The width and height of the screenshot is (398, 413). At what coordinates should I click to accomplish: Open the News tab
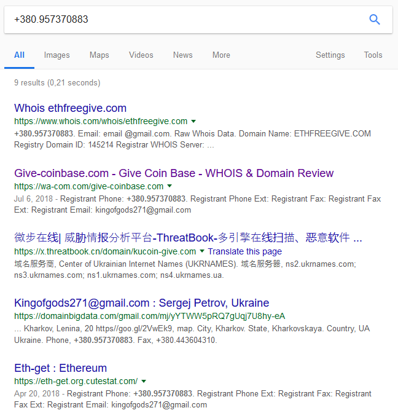pos(183,55)
